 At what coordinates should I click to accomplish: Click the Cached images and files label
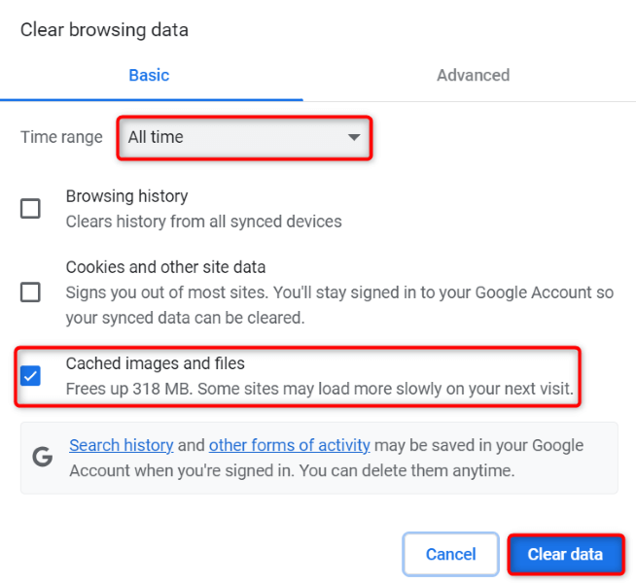tap(156, 363)
